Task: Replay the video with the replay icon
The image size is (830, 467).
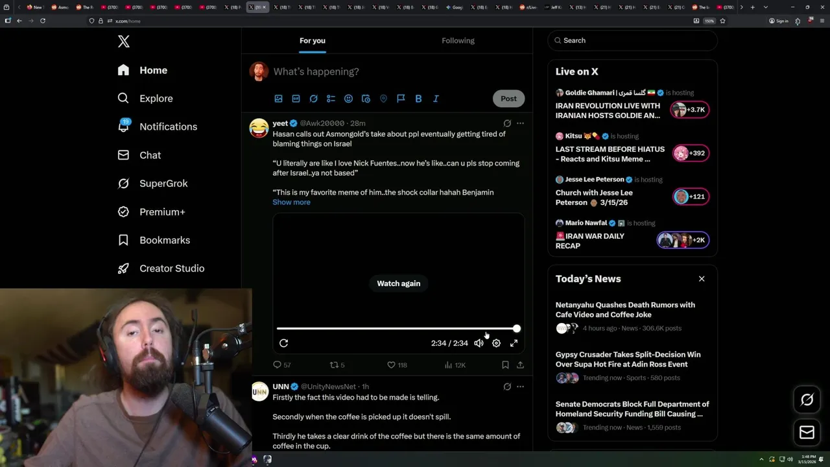Action: coord(283,343)
